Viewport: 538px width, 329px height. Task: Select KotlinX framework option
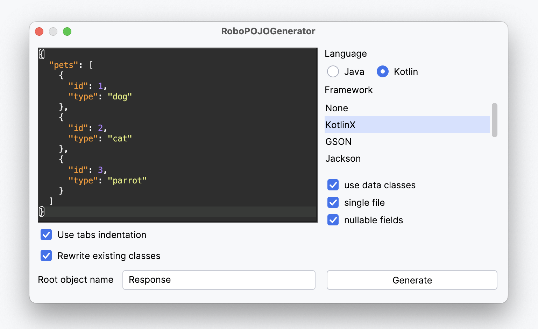(340, 125)
